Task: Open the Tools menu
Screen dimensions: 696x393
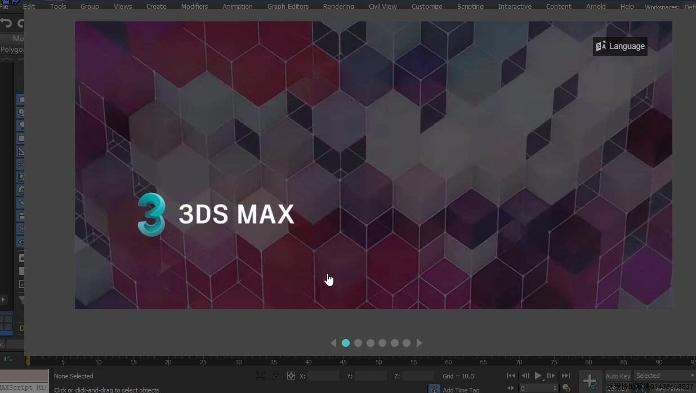Action: 58,6
